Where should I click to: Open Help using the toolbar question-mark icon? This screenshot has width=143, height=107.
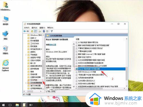tap(44, 31)
